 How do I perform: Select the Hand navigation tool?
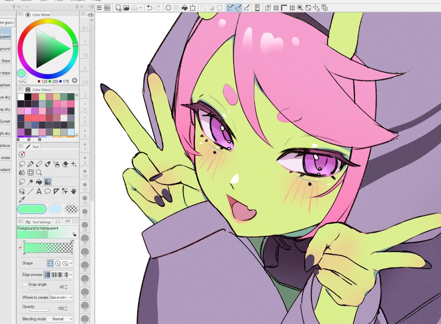pos(74,191)
